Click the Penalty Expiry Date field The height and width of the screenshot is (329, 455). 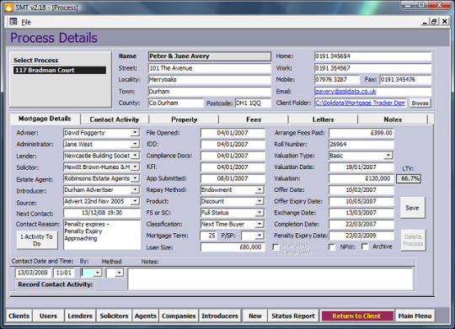pos(361,236)
